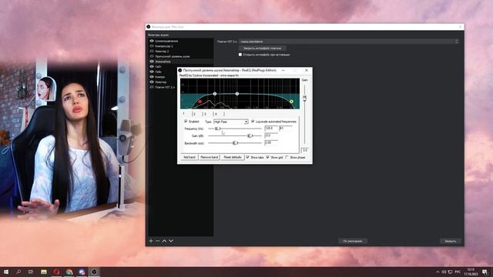Open the taskbar search icon
This screenshot has height=277, width=493.
coord(18,272)
